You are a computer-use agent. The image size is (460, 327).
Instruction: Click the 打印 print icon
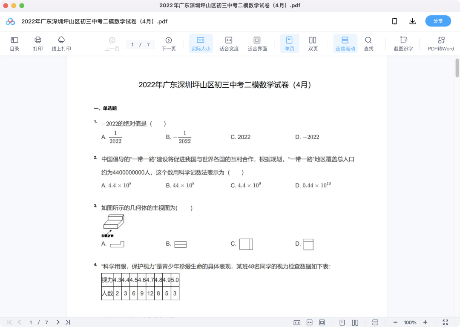[38, 44]
